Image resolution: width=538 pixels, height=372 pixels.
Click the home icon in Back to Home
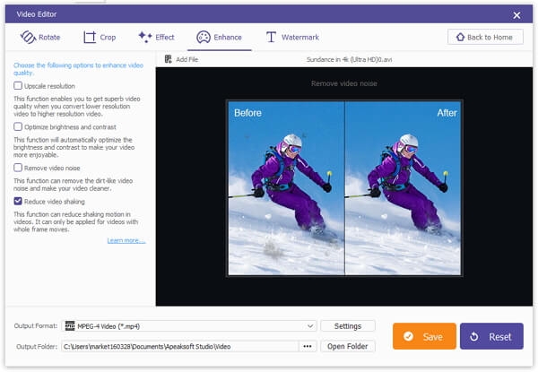coord(461,37)
